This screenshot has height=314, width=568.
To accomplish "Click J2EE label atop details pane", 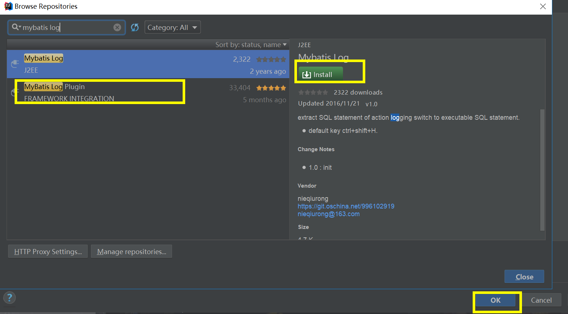I will point(304,45).
